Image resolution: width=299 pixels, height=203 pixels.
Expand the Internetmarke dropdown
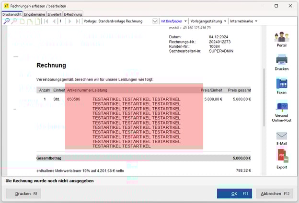coord(243,22)
